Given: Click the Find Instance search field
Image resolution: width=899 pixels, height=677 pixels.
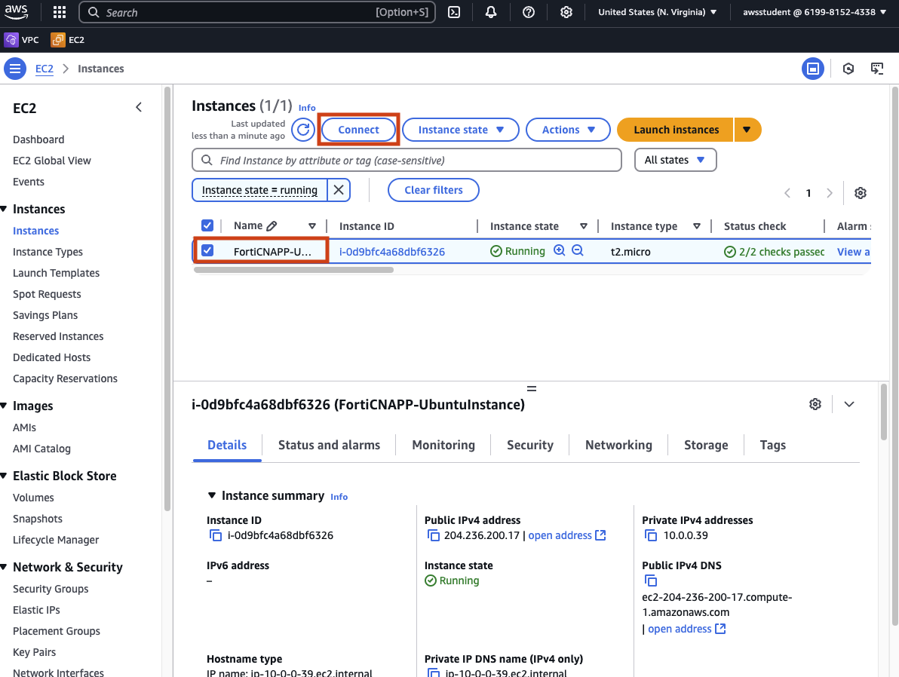Looking at the screenshot, I should click(407, 160).
